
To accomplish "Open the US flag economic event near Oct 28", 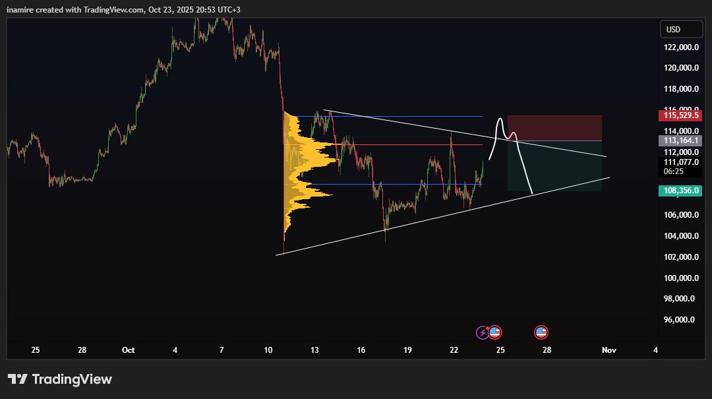I will [x=541, y=332].
